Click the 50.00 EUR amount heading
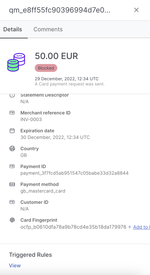This screenshot has height=275, width=150. click(56, 56)
